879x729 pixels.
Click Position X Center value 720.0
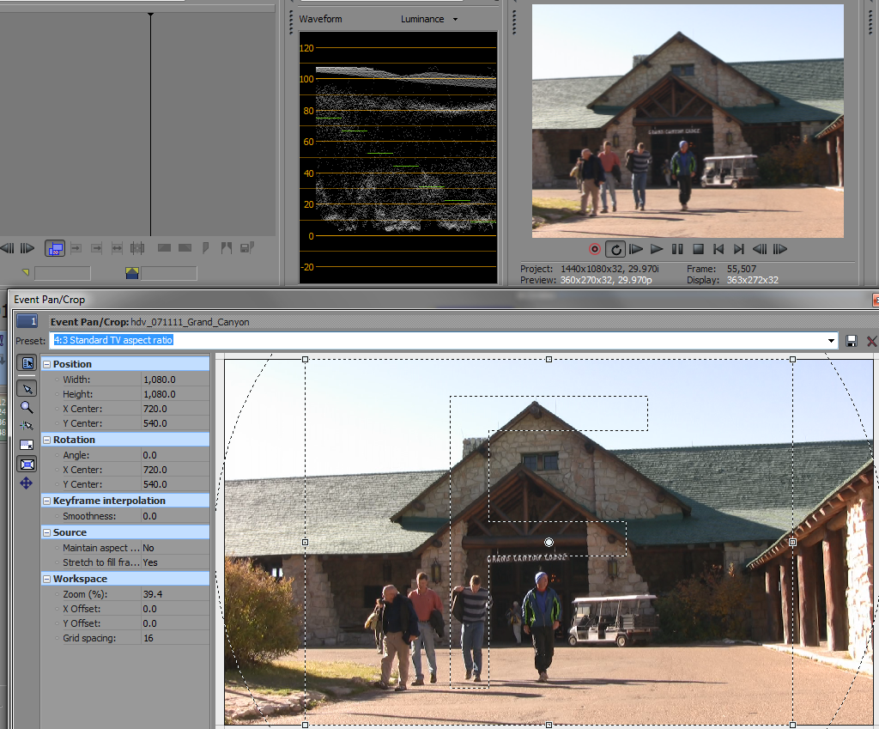pos(175,409)
